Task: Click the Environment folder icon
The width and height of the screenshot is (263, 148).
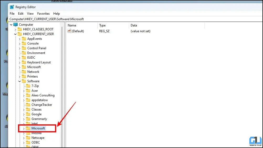Action: pos(24,53)
